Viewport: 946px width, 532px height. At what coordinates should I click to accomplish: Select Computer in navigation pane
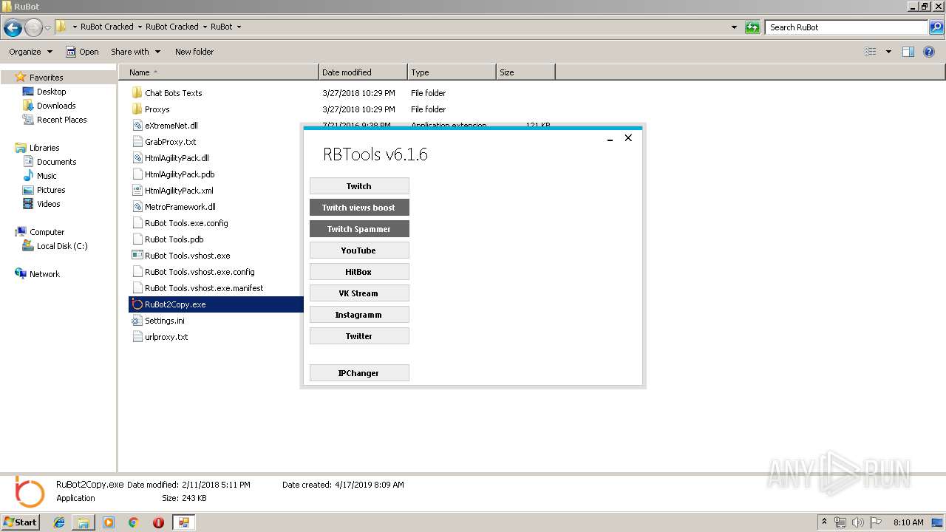pyautogui.click(x=47, y=232)
